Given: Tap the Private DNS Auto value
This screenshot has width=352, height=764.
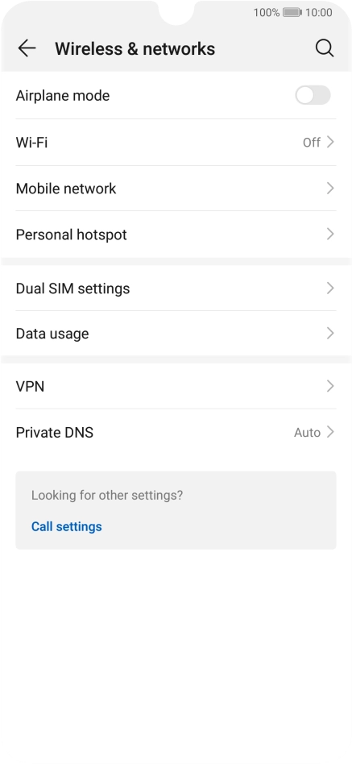Looking at the screenshot, I should [x=307, y=433].
